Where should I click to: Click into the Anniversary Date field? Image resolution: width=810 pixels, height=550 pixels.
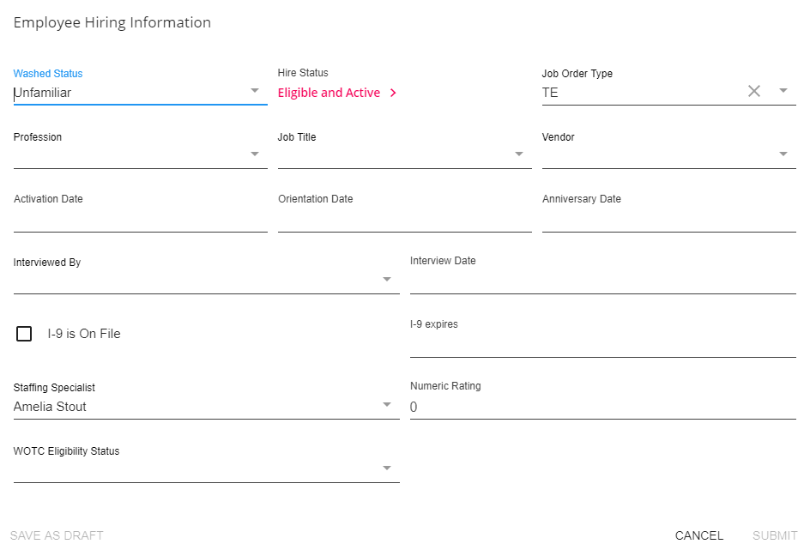click(x=668, y=218)
